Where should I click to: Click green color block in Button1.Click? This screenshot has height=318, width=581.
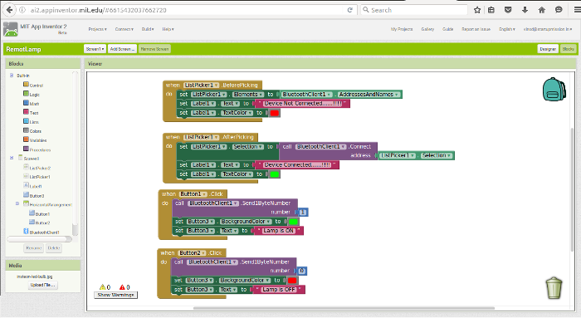click(293, 222)
